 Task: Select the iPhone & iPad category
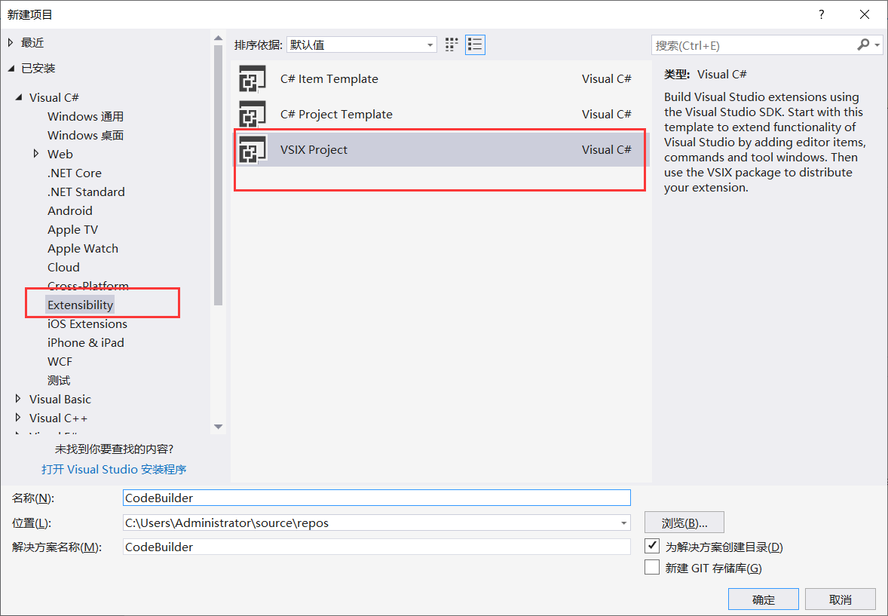(85, 342)
